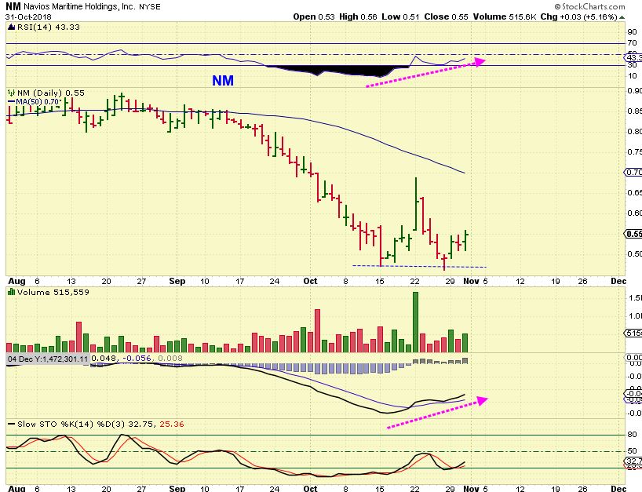Click the RSI(14) 43.33 indicator label
The height and width of the screenshot is (492, 642).
(49, 27)
